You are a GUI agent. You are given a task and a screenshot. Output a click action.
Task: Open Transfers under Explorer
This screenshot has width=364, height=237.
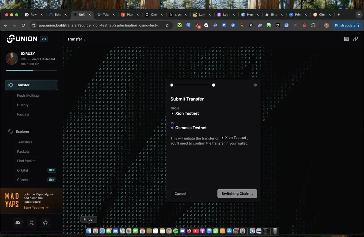click(24, 142)
